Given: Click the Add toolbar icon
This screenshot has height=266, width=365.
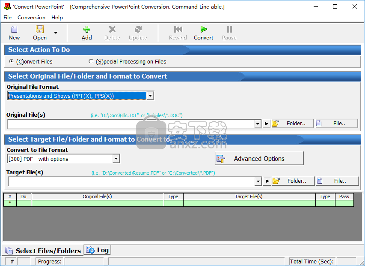Looking at the screenshot, I should tap(86, 33).
